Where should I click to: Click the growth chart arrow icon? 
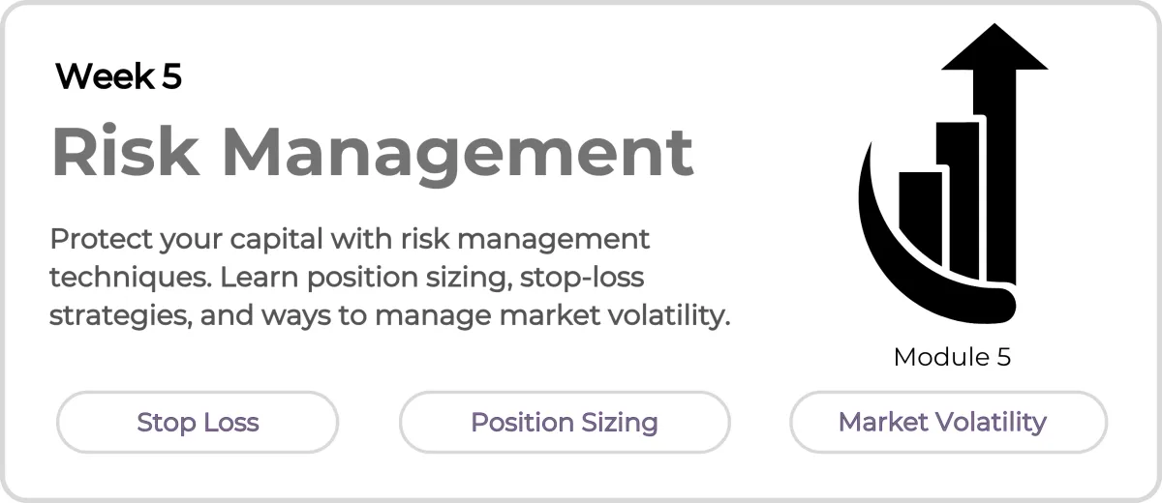[953, 174]
